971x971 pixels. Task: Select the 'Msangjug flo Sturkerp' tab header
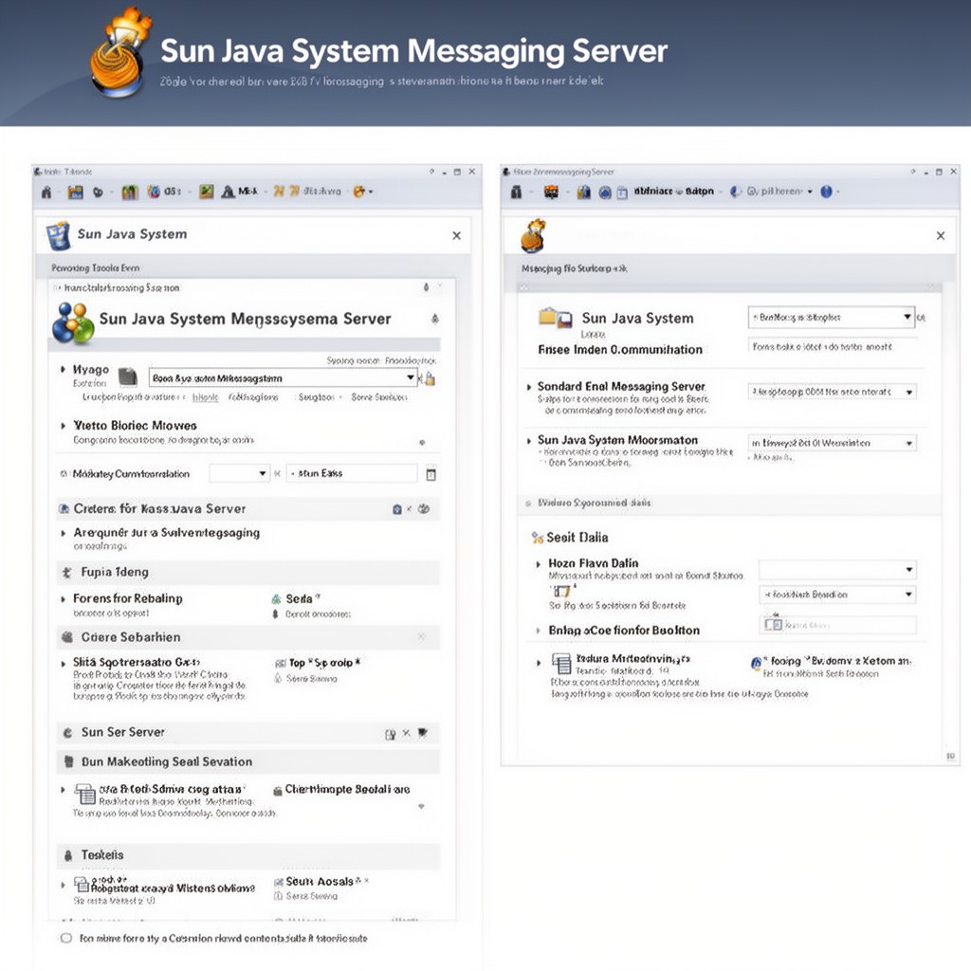[x=574, y=268]
